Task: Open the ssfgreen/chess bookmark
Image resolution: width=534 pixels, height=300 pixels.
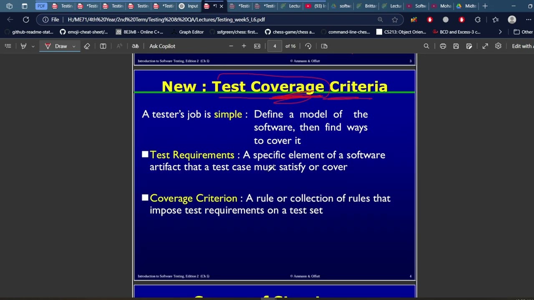Action: point(234,32)
